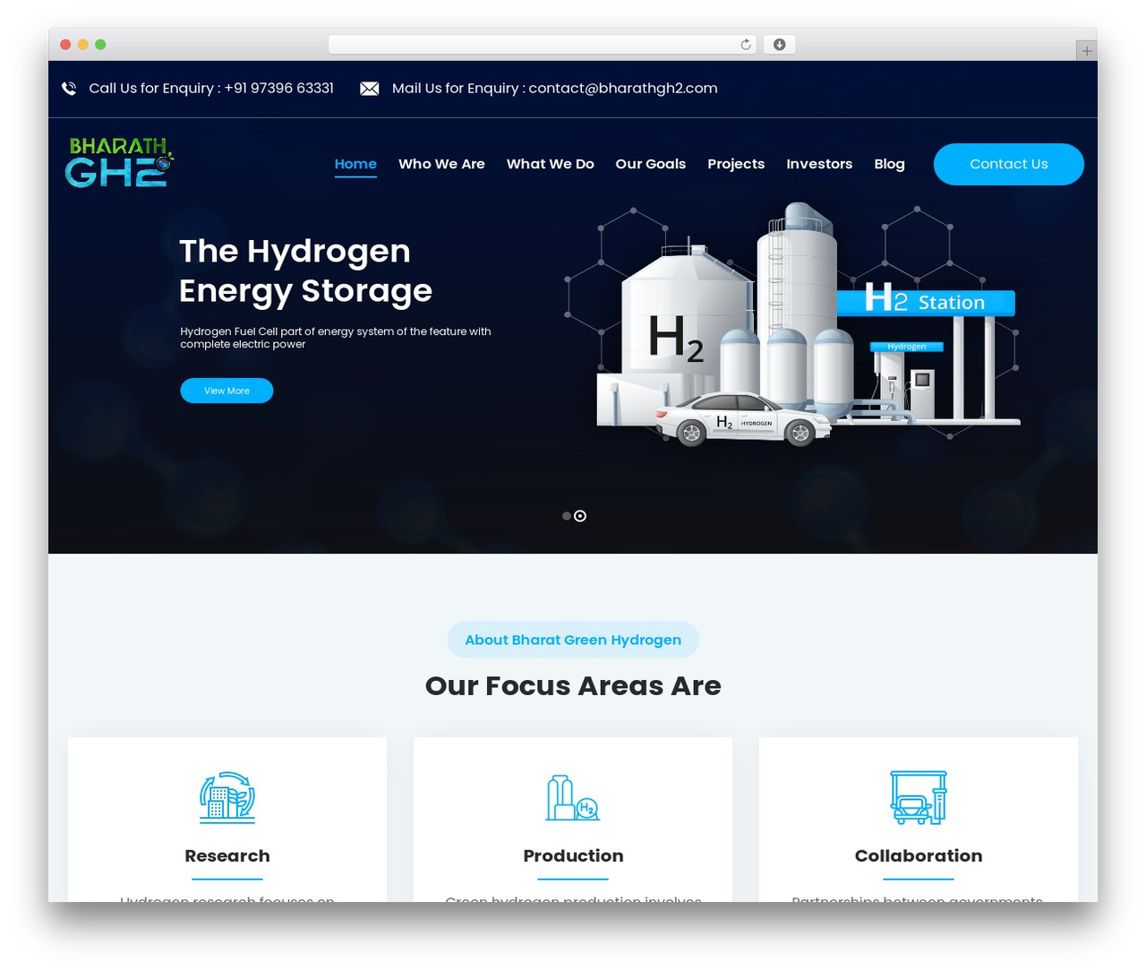Go to the first slide dot
The height and width of the screenshot is (971, 1146).
(566, 516)
